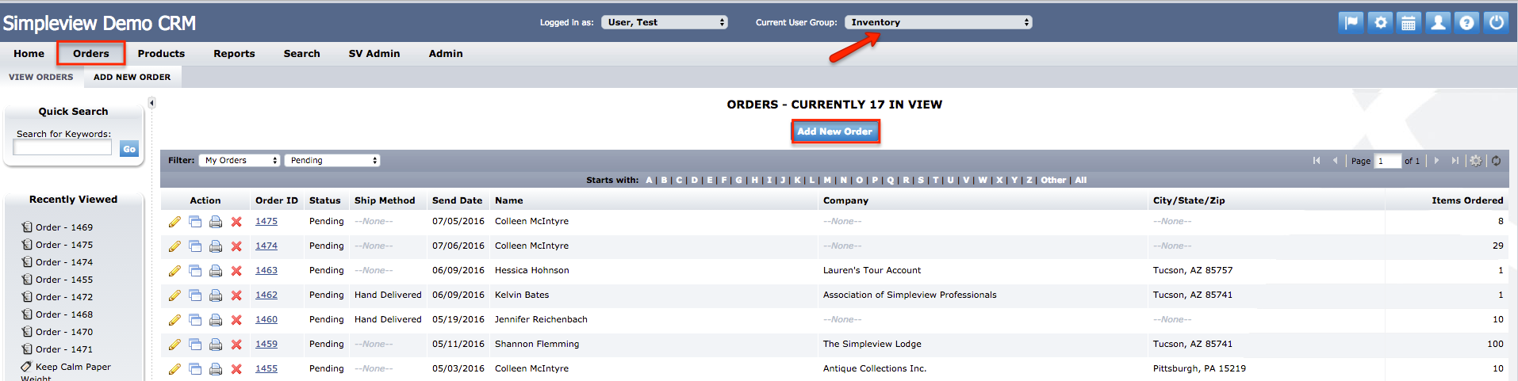Edit order 1462 with pencil icon
This screenshot has width=1518, height=381.
click(174, 295)
